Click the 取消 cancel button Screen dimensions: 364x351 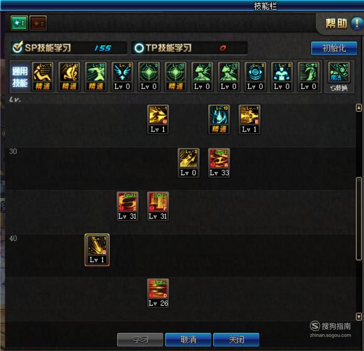(188, 340)
